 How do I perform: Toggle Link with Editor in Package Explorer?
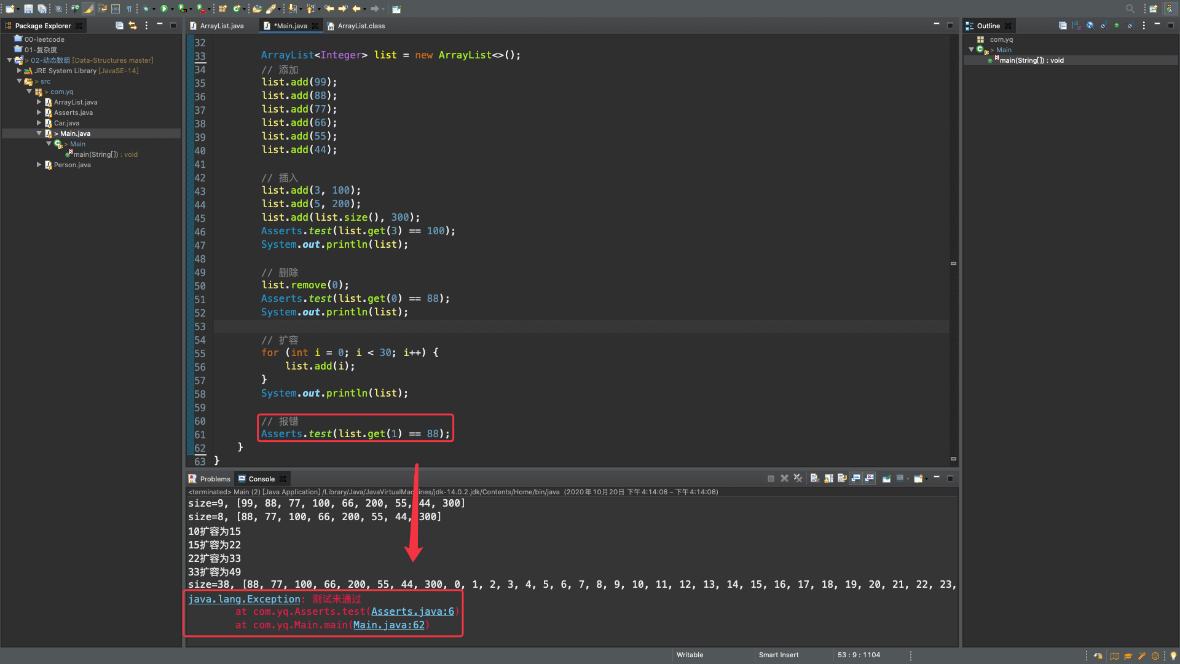pos(132,26)
